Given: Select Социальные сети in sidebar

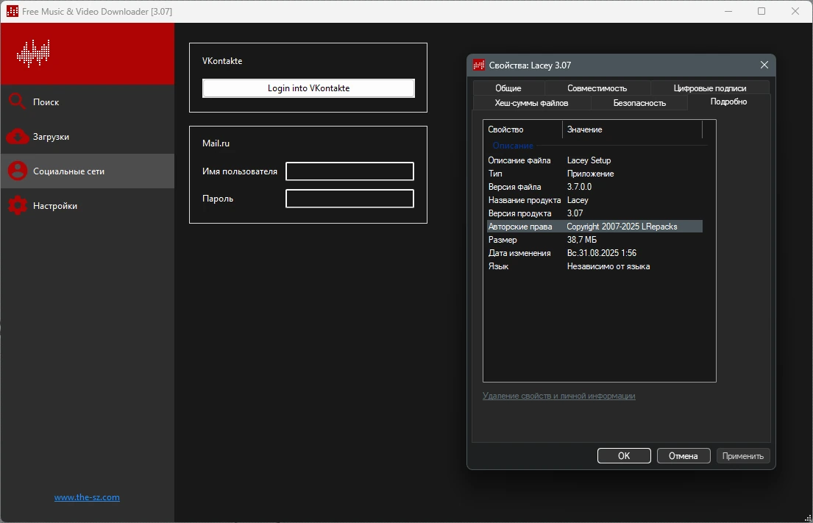Looking at the screenshot, I should [87, 171].
